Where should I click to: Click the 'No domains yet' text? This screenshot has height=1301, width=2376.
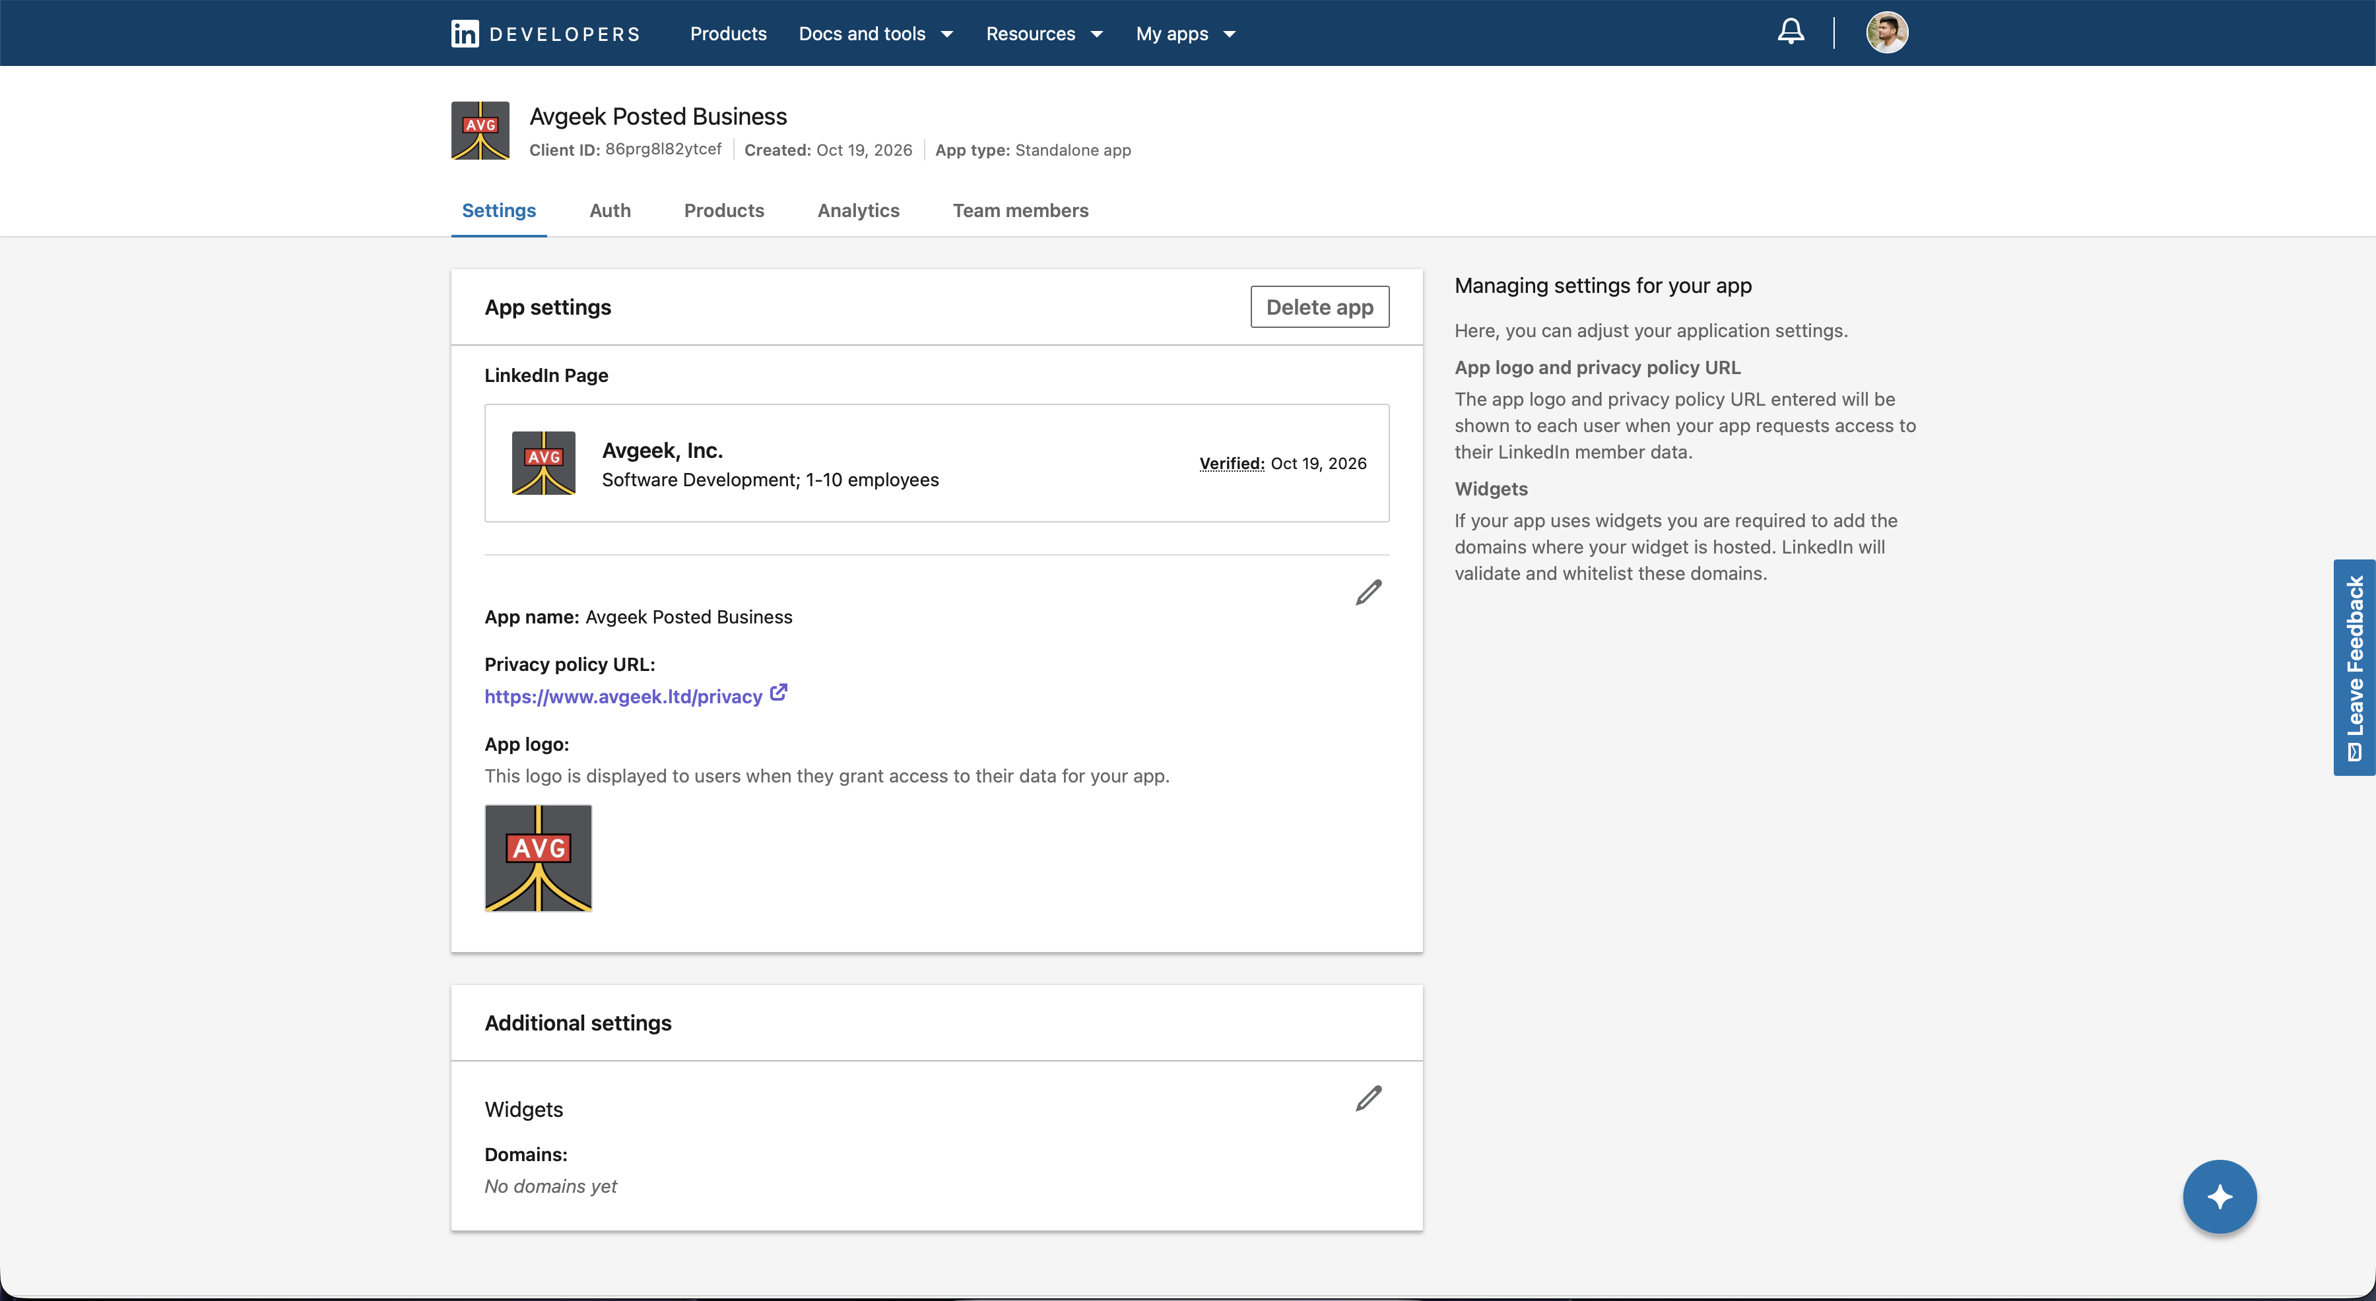550,1187
